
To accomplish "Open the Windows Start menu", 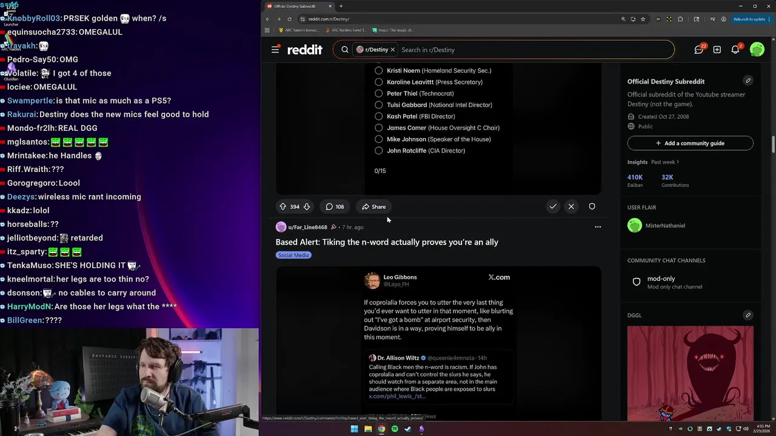I will (x=355, y=429).
